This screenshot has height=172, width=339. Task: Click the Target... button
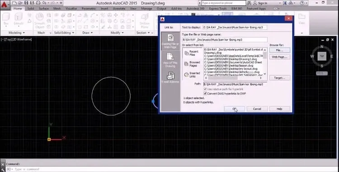(279, 78)
